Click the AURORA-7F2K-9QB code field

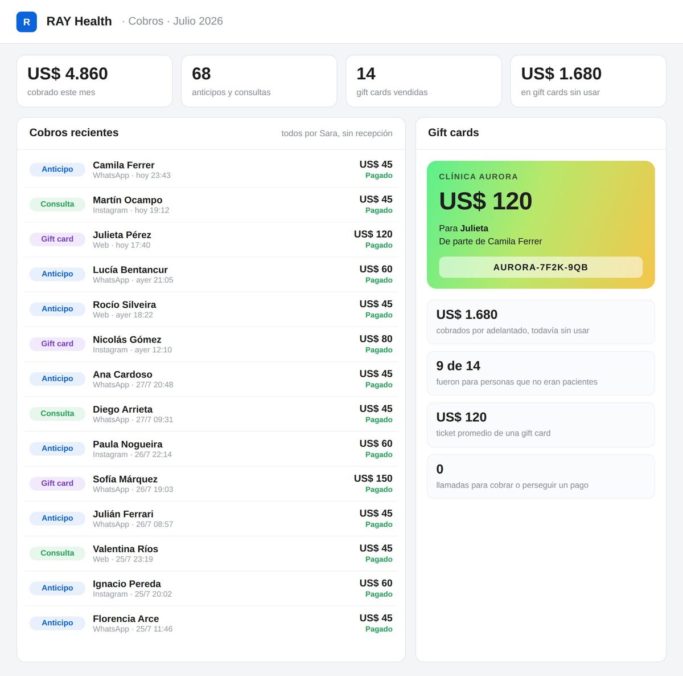[541, 267]
